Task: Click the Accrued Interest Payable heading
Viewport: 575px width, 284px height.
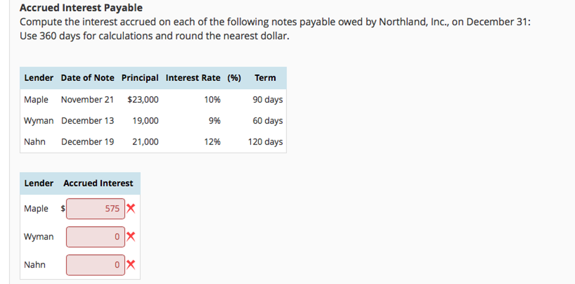Action: 81,8
